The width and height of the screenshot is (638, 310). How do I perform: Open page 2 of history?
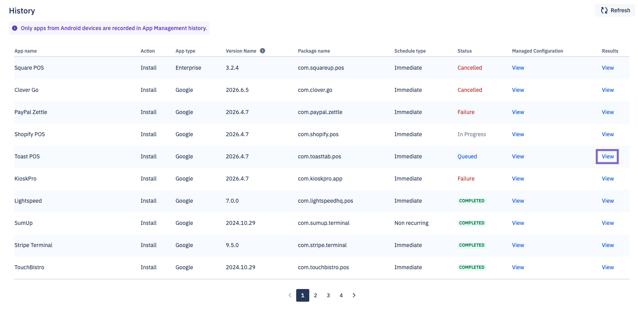click(x=316, y=295)
